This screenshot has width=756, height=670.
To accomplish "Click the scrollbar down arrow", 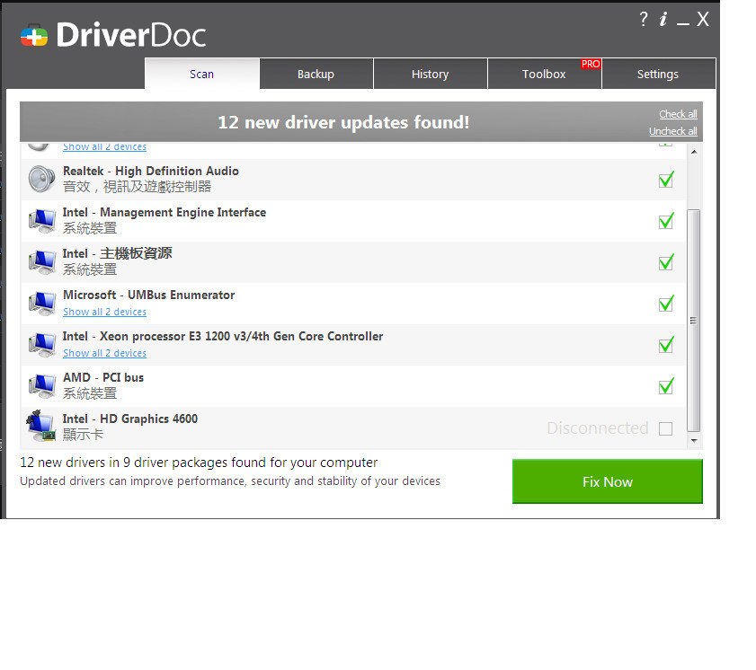I will click(694, 441).
